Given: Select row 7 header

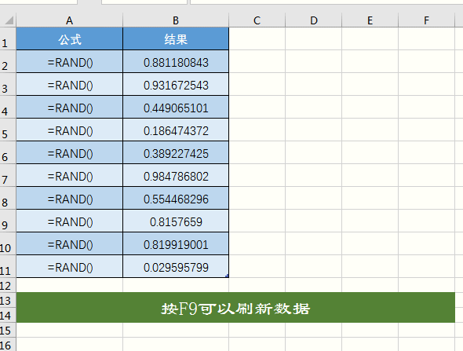Looking at the screenshot, I should pyautogui.click(x=8, y=175).
